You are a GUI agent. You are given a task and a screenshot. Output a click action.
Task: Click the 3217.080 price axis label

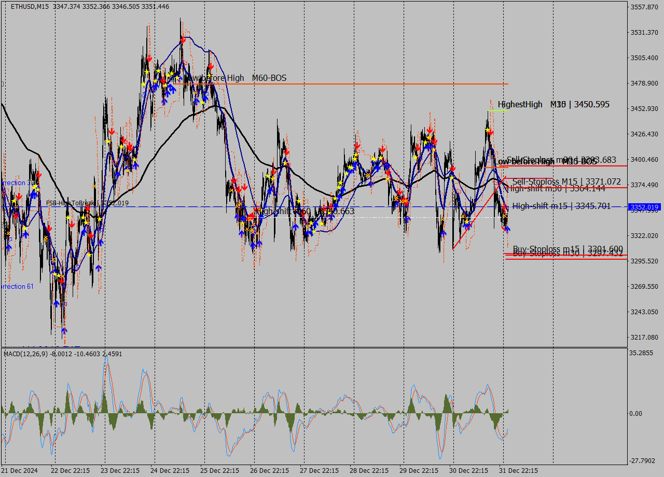point(644,338)
